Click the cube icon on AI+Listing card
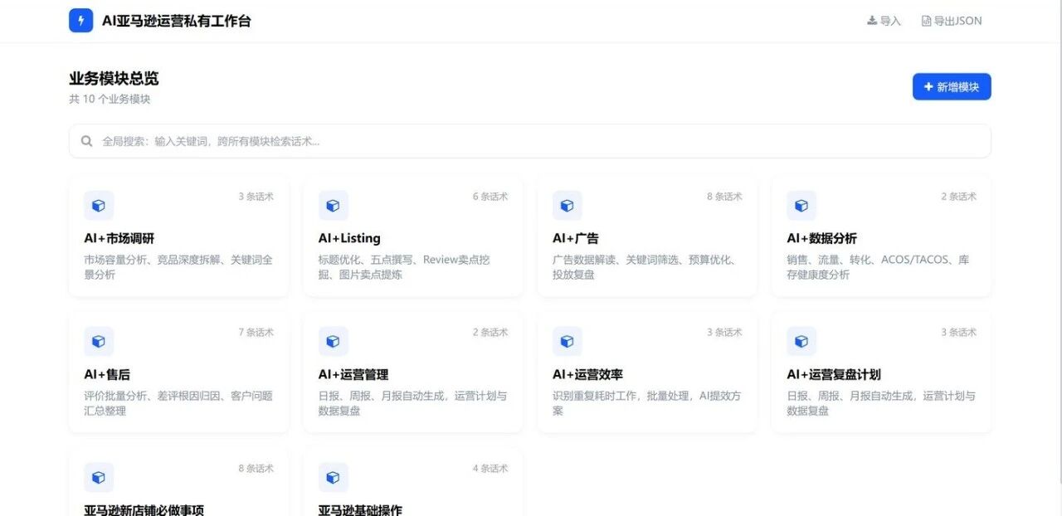Viewport: 1062px width, 516px height. pyautogui.click(x=333, y=206)
